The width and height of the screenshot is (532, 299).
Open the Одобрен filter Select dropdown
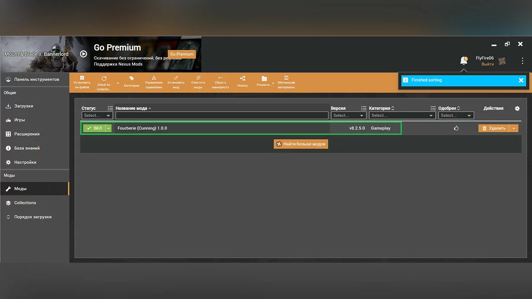[456, 115]
